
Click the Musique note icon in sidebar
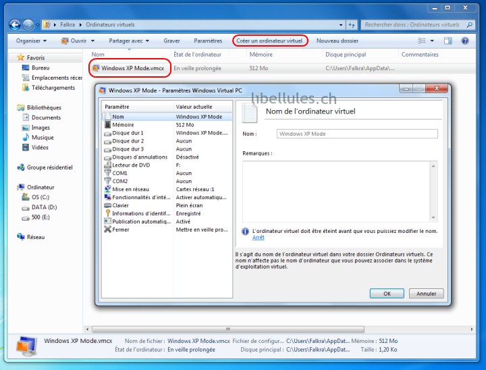tap(26, 137)
